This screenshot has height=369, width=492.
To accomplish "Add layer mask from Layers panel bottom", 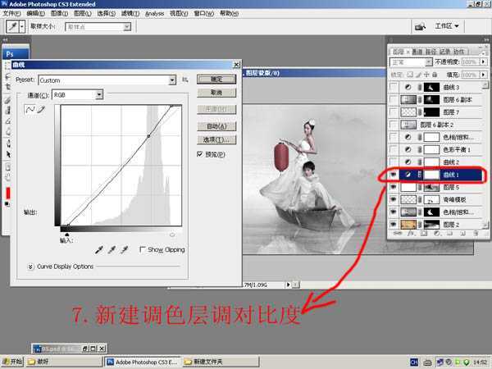I will click(424, 233).
